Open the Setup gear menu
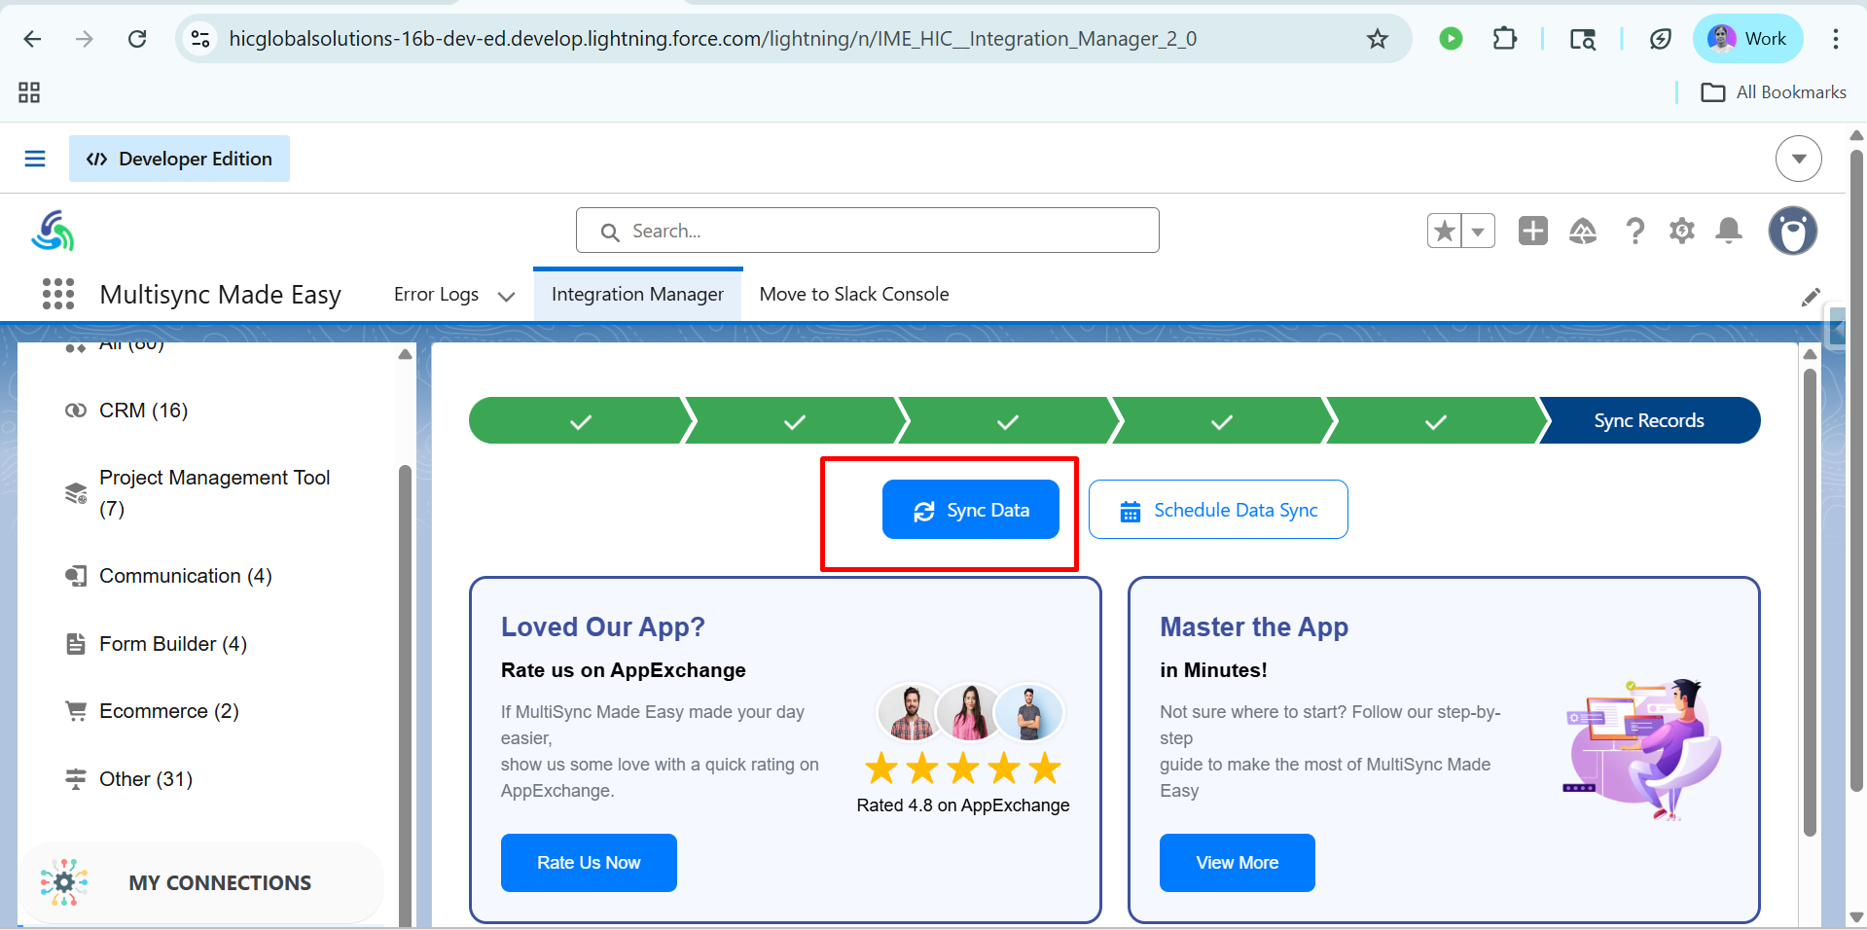1867x930 pixels. coord(1681,232)
